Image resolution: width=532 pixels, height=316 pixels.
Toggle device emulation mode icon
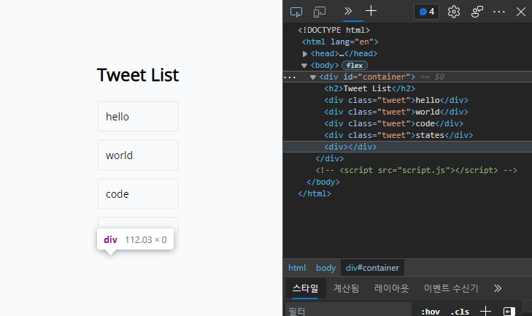[319, 12]
